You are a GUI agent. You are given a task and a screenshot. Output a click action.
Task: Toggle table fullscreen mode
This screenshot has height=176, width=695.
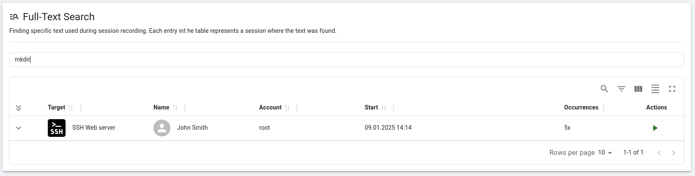coord(672,89)
